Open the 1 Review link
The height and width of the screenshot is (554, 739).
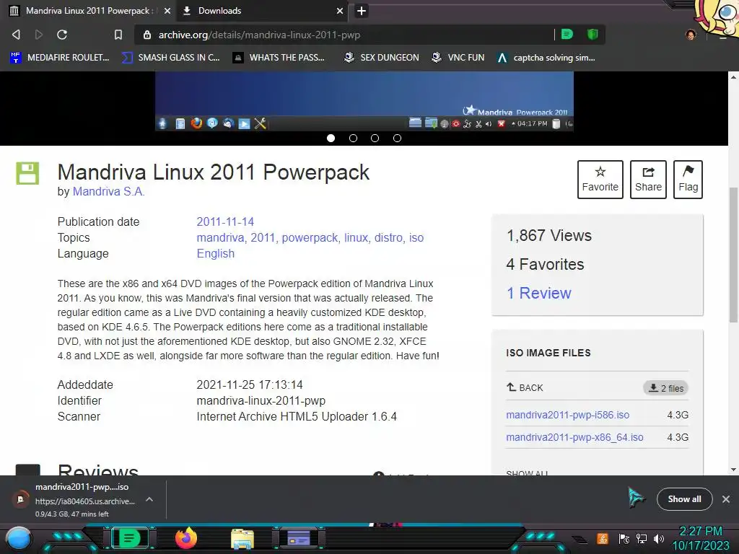[x=538, y=293]
